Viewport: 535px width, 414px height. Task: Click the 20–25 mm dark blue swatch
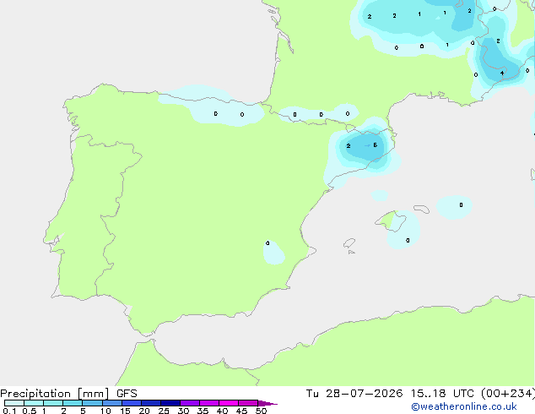pos(151,403)
